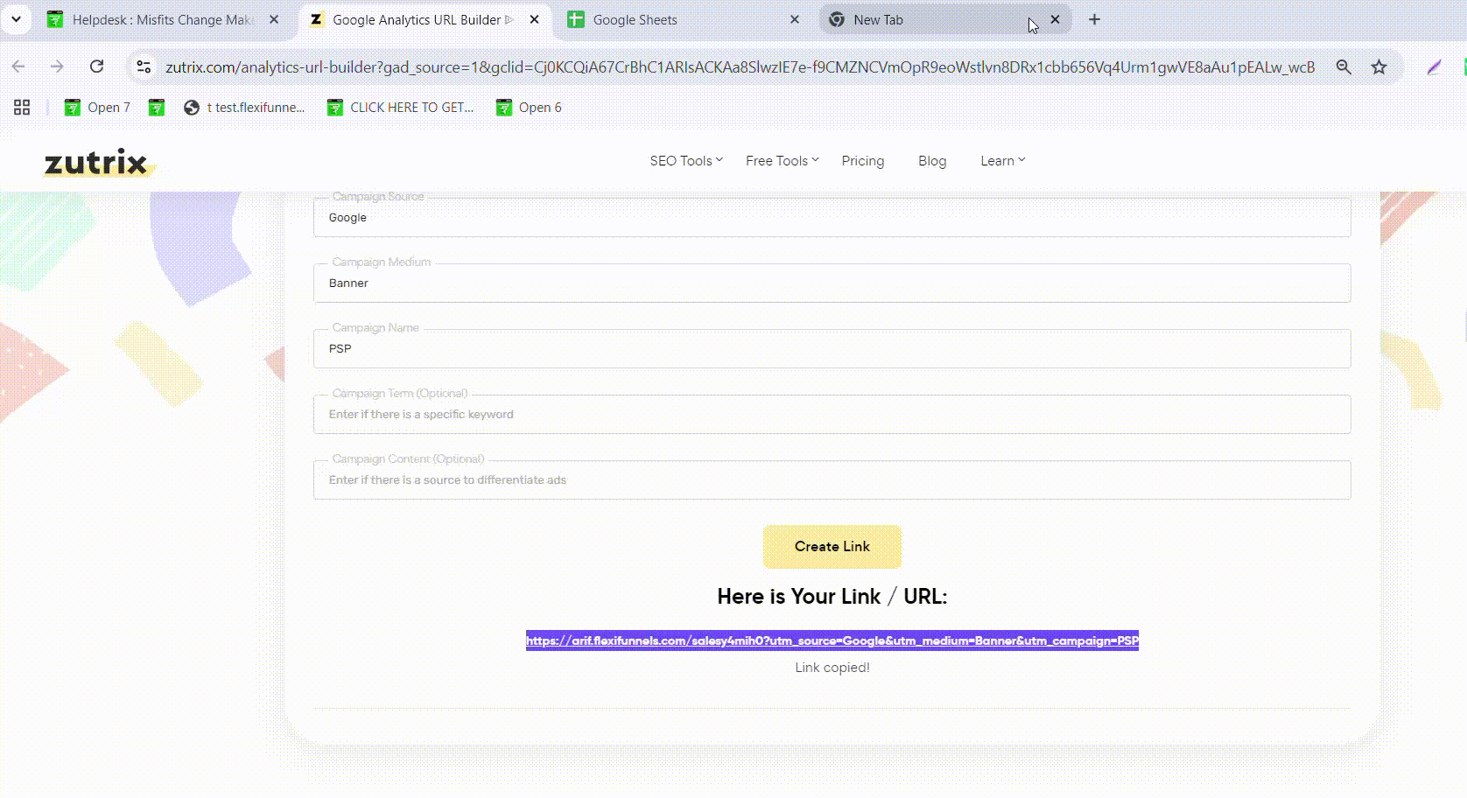Close Google Analytics URL Builder tab
Viewport: 1467px width, 798px height.
[534, 19]
